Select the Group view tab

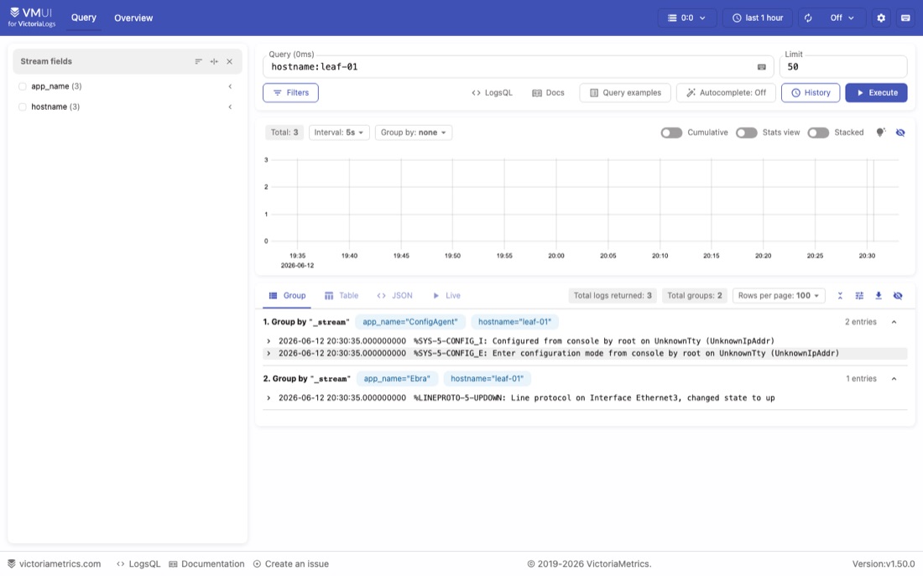pos(287,295)
